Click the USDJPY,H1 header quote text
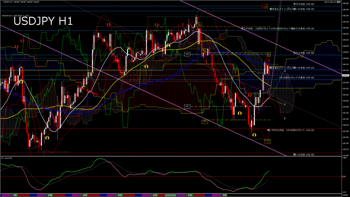The image size is (350, 197). (x=21, y=2)
